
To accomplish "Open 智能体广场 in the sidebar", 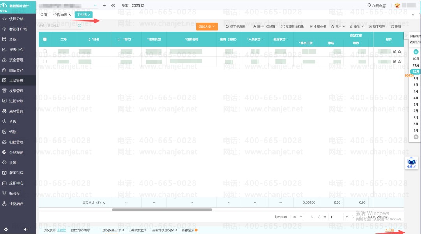I will [18, 29].
